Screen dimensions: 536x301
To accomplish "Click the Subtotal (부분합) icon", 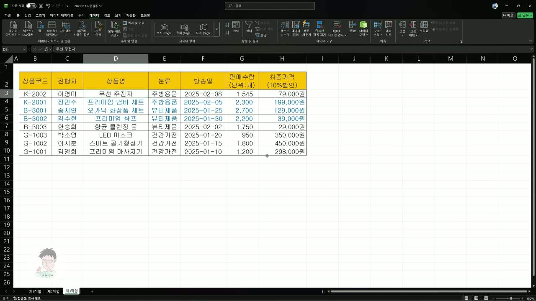I will (x=424, y=26).
